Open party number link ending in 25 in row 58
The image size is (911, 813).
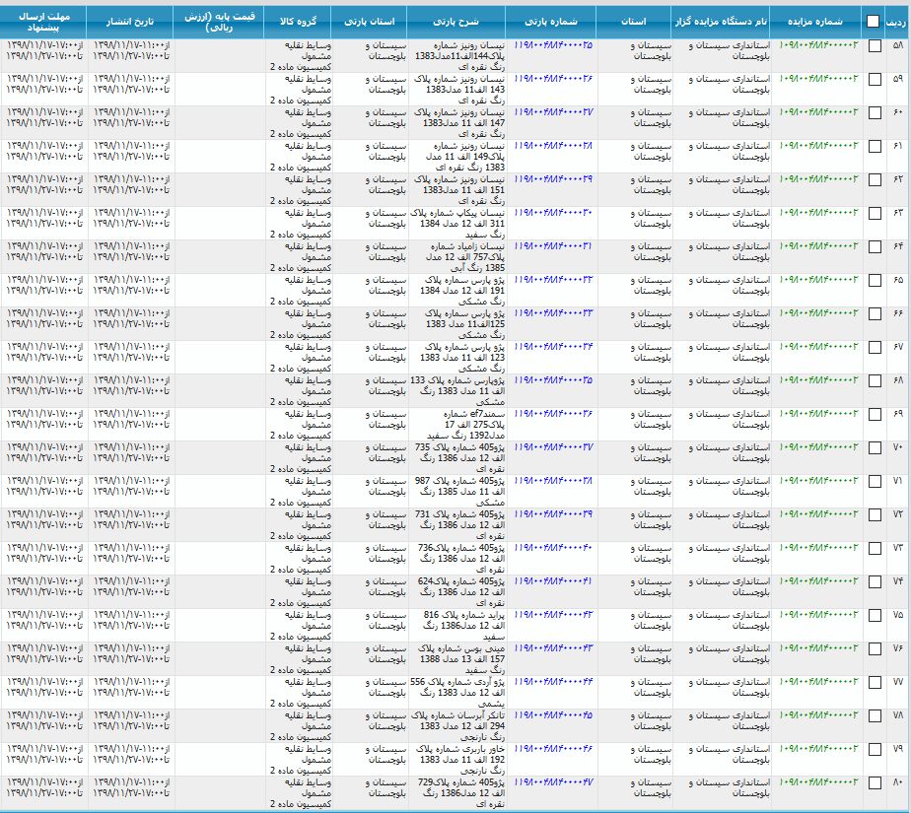point(553,45)
